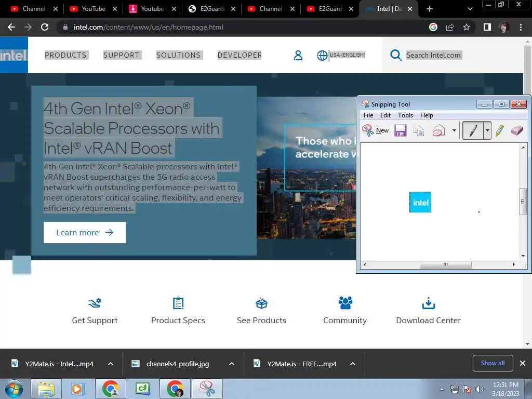Open Chrome profile avatar

(x=504, y=27)
